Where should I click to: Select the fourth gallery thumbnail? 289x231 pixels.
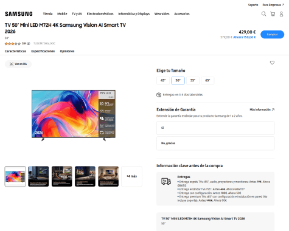pos(85,176)
